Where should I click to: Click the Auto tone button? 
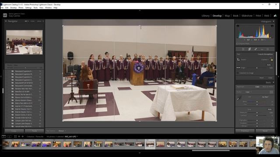[x=269, y=109]
